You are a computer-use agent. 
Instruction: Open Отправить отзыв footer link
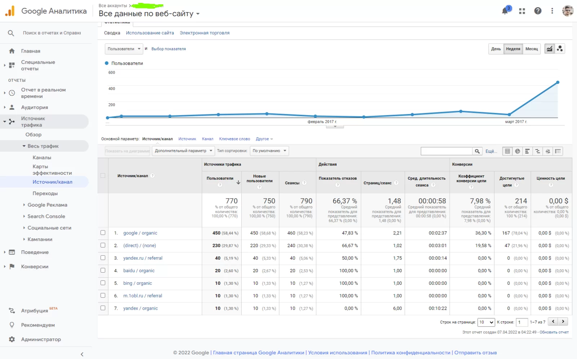pos(475,353)
